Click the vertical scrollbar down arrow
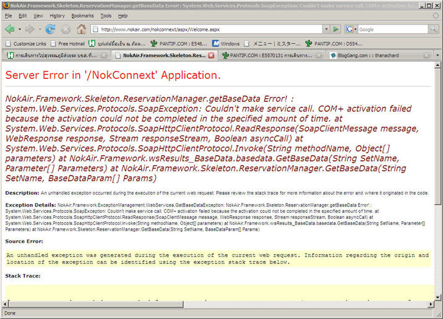Image resolution: width=443 pixels, height=319 pixels. 437,297
